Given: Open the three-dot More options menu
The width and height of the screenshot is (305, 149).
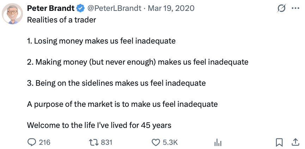Looking at the screenshot, I should tap(295, 8).
